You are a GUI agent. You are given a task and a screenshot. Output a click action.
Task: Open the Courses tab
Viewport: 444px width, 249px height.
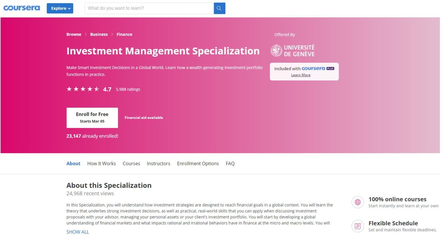(131, 163)
